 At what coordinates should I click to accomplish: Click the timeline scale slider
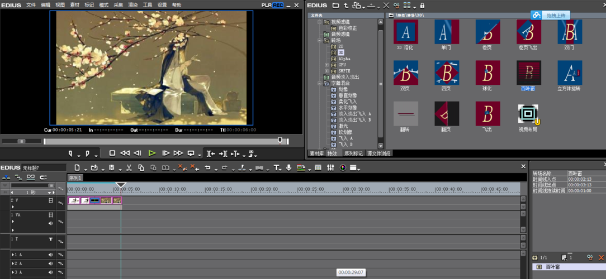pyautogui.click(x=33, y=186)
